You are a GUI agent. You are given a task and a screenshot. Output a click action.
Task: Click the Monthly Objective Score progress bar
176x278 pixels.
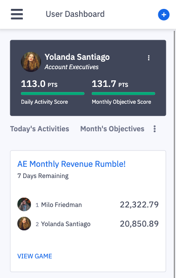[123, 93]
